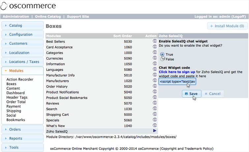
Task: Open Shipping under Modules sidebar
Action: pos(14,111)
